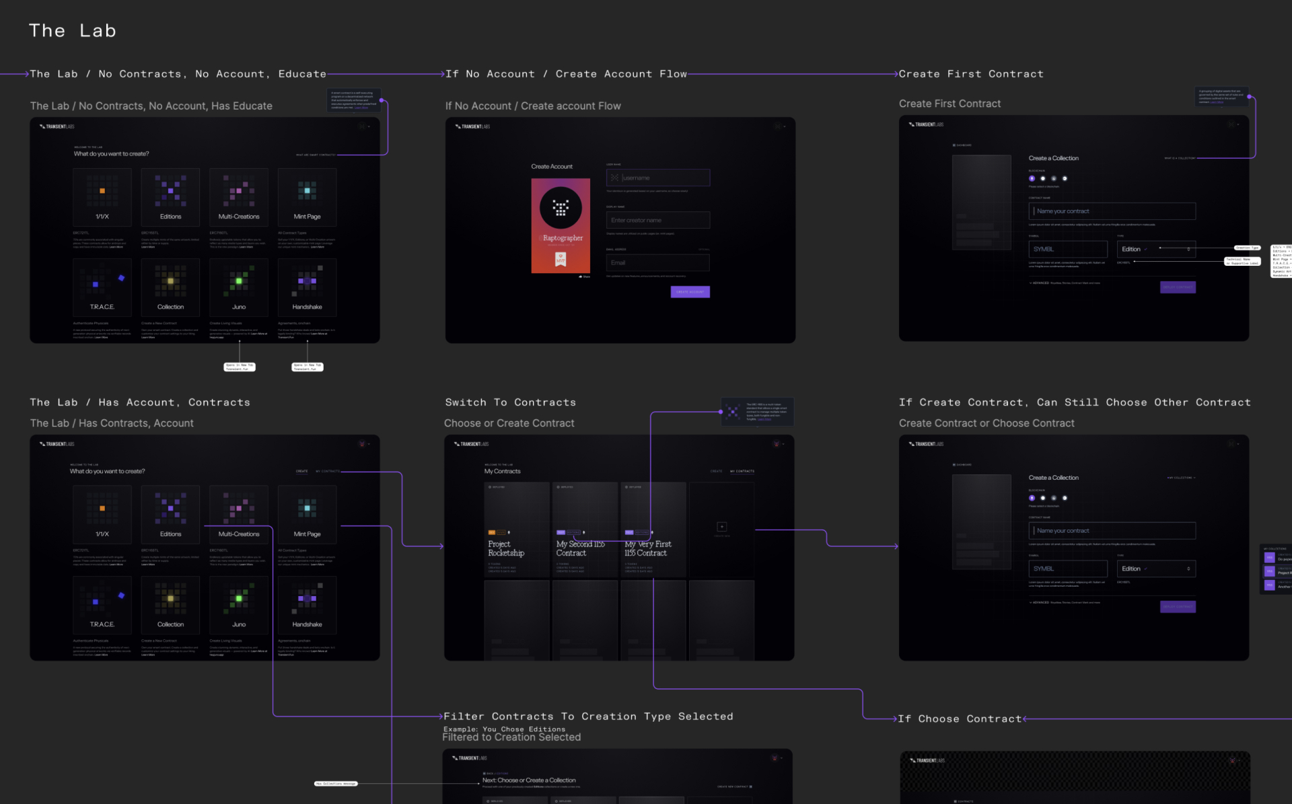
Task: Click T.R.A.C.E. tile in Has Contracts frame
Action: coord(102,604)
